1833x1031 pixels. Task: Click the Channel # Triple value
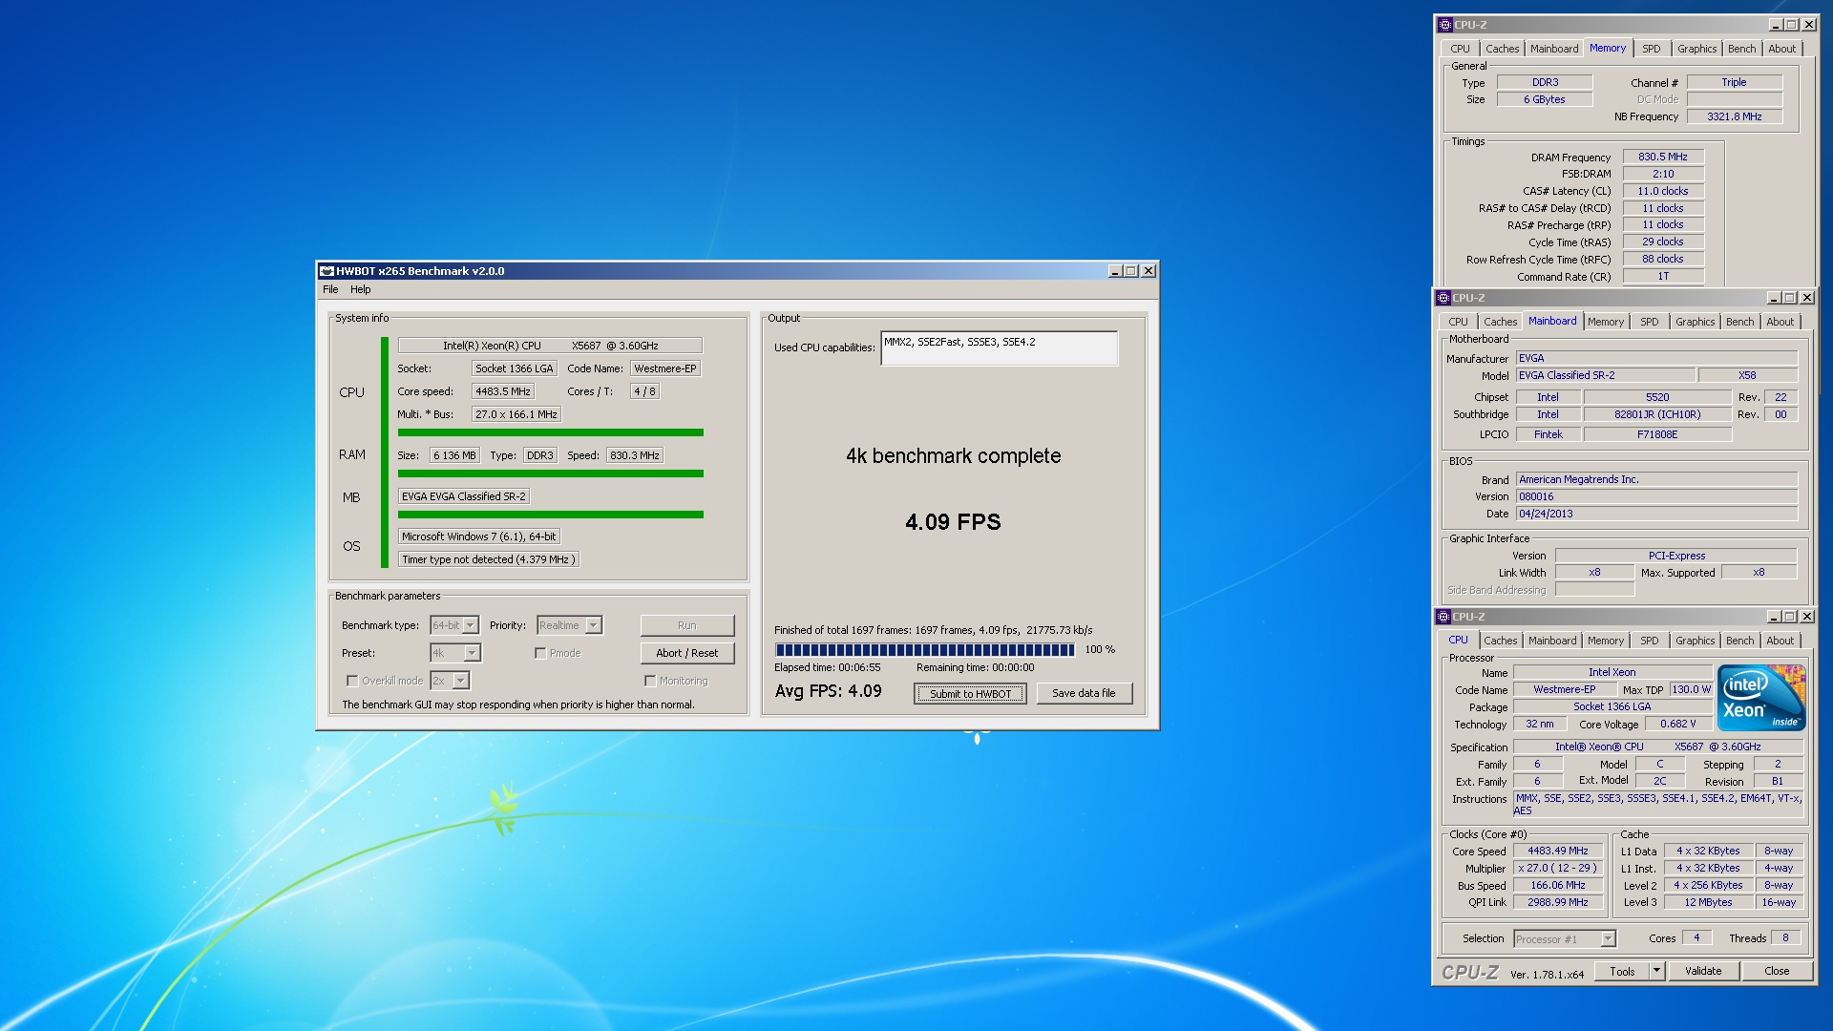point(1734,82)
